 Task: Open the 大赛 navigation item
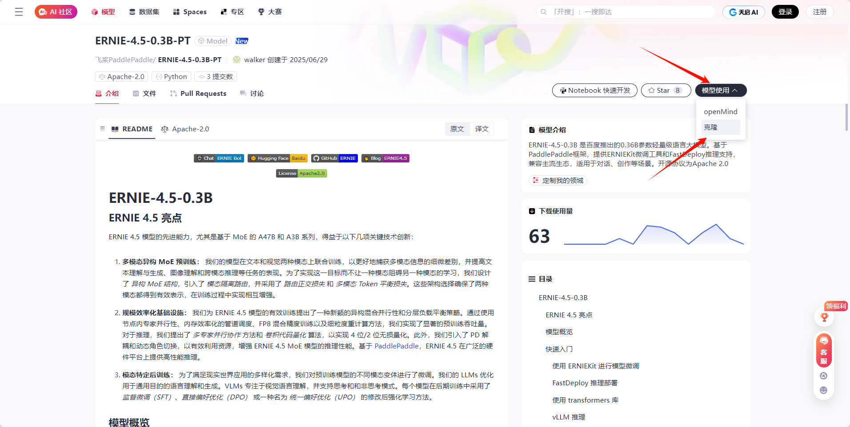(270, 12)
